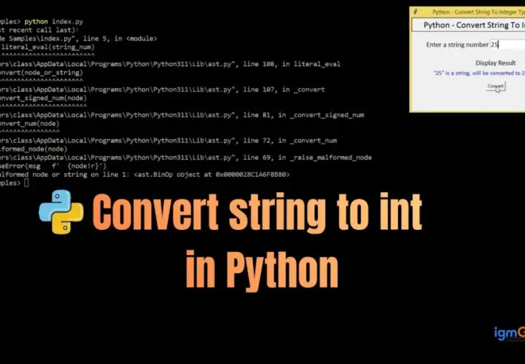
Task: Focus the string number input field containing 25
Action: [507, 44]
